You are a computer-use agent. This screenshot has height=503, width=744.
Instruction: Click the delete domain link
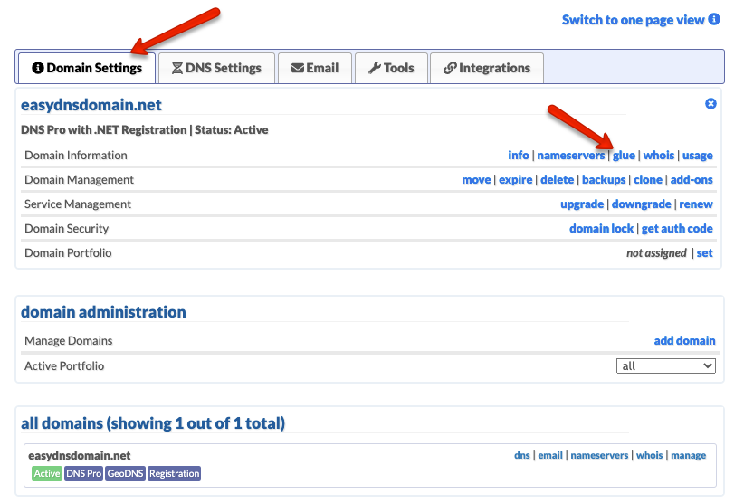557,180
